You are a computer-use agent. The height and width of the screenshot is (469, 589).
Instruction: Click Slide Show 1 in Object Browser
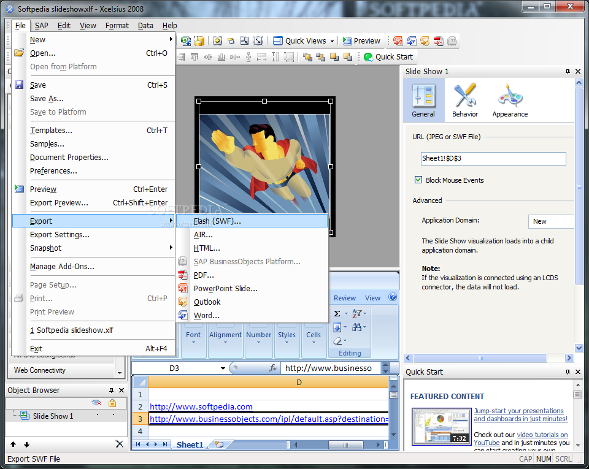[53, 416]
